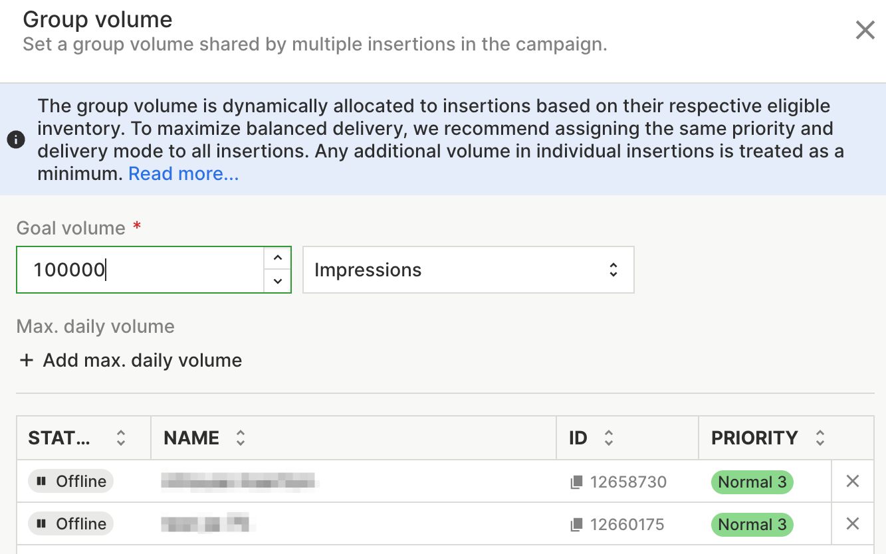This screenshot has width=886, height=554.
Task: Click the Goal volume input field
Action: [x=140, y=270]
